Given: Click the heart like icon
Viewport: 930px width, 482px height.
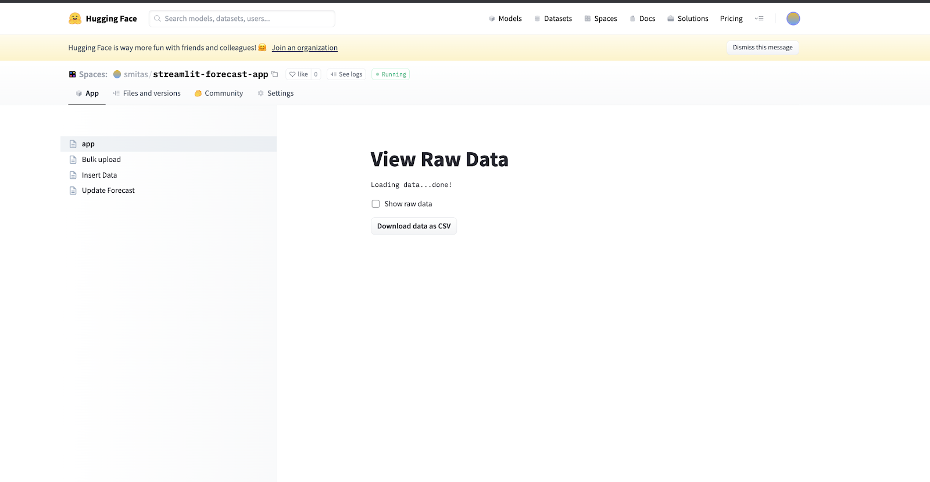Looking at the screenshot, I should (x=292, y=74).
